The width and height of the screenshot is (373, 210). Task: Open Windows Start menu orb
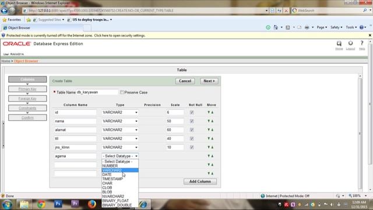point(7,204)
